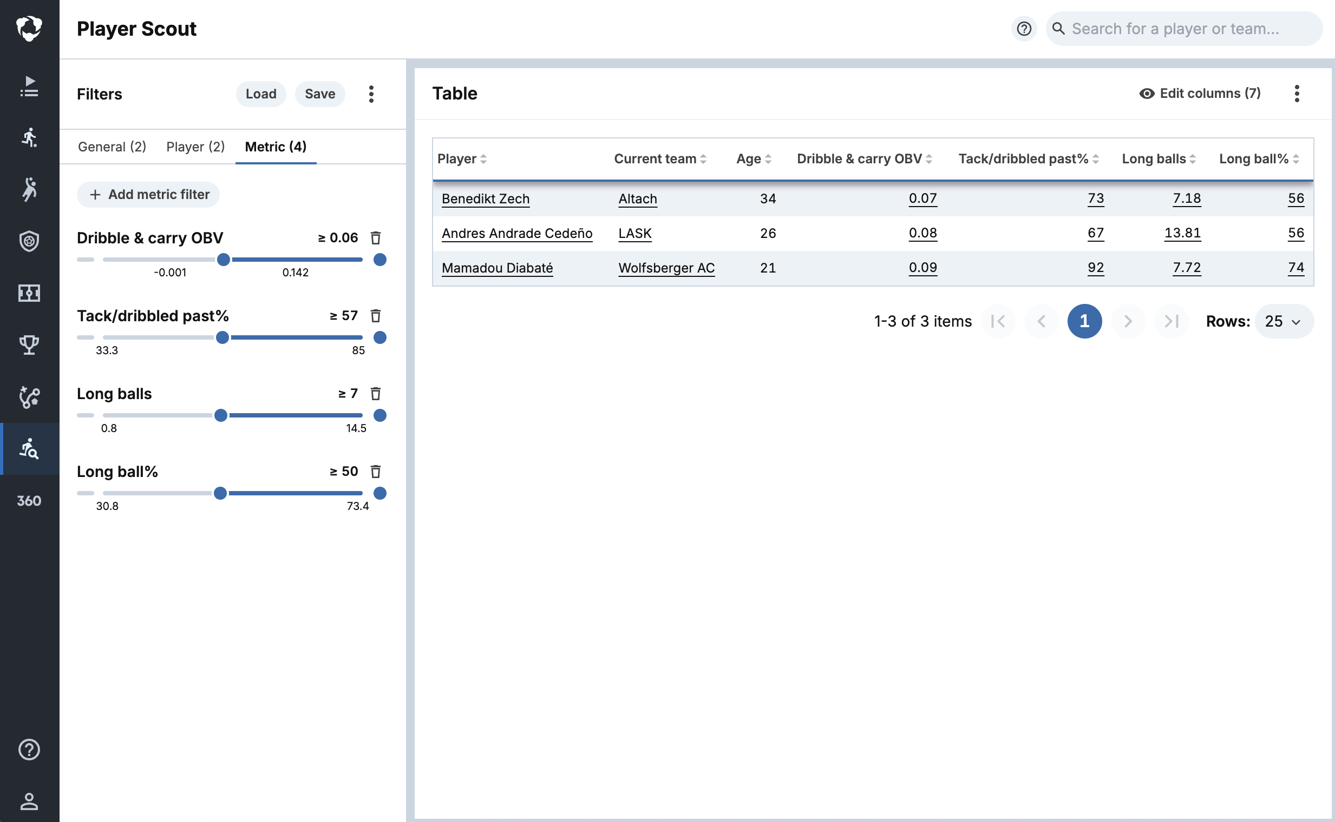
Task: Open Mamadou Diabaté player link
Action: pyautogui.click(x=497, y=268)
